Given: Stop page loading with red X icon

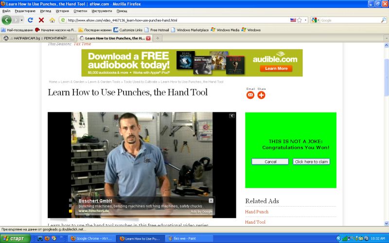Looking at the screenshot, I should pos(41,20).
